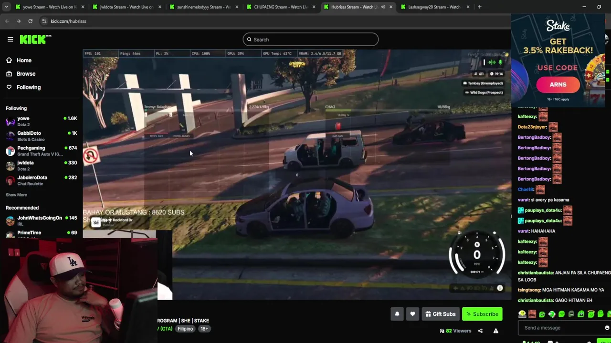Click the kick.com/hubrisss address bar
The image size is (611, 343).
[x=68, y=21]
